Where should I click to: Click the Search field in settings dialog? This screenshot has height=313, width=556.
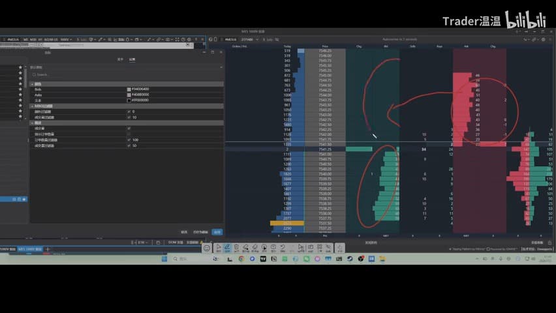click(x=127, y=75)
